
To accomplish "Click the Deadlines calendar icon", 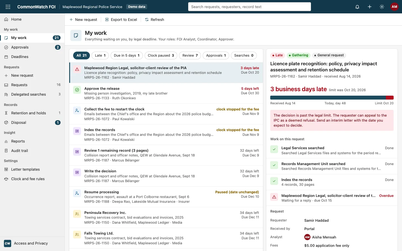I will 6,57.
